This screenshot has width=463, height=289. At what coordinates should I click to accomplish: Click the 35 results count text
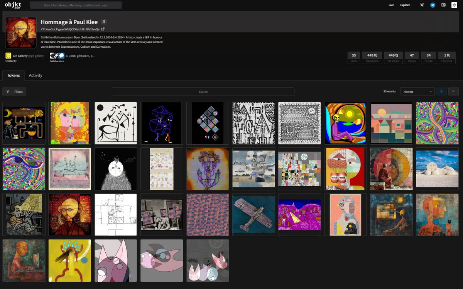coord(389,92)
